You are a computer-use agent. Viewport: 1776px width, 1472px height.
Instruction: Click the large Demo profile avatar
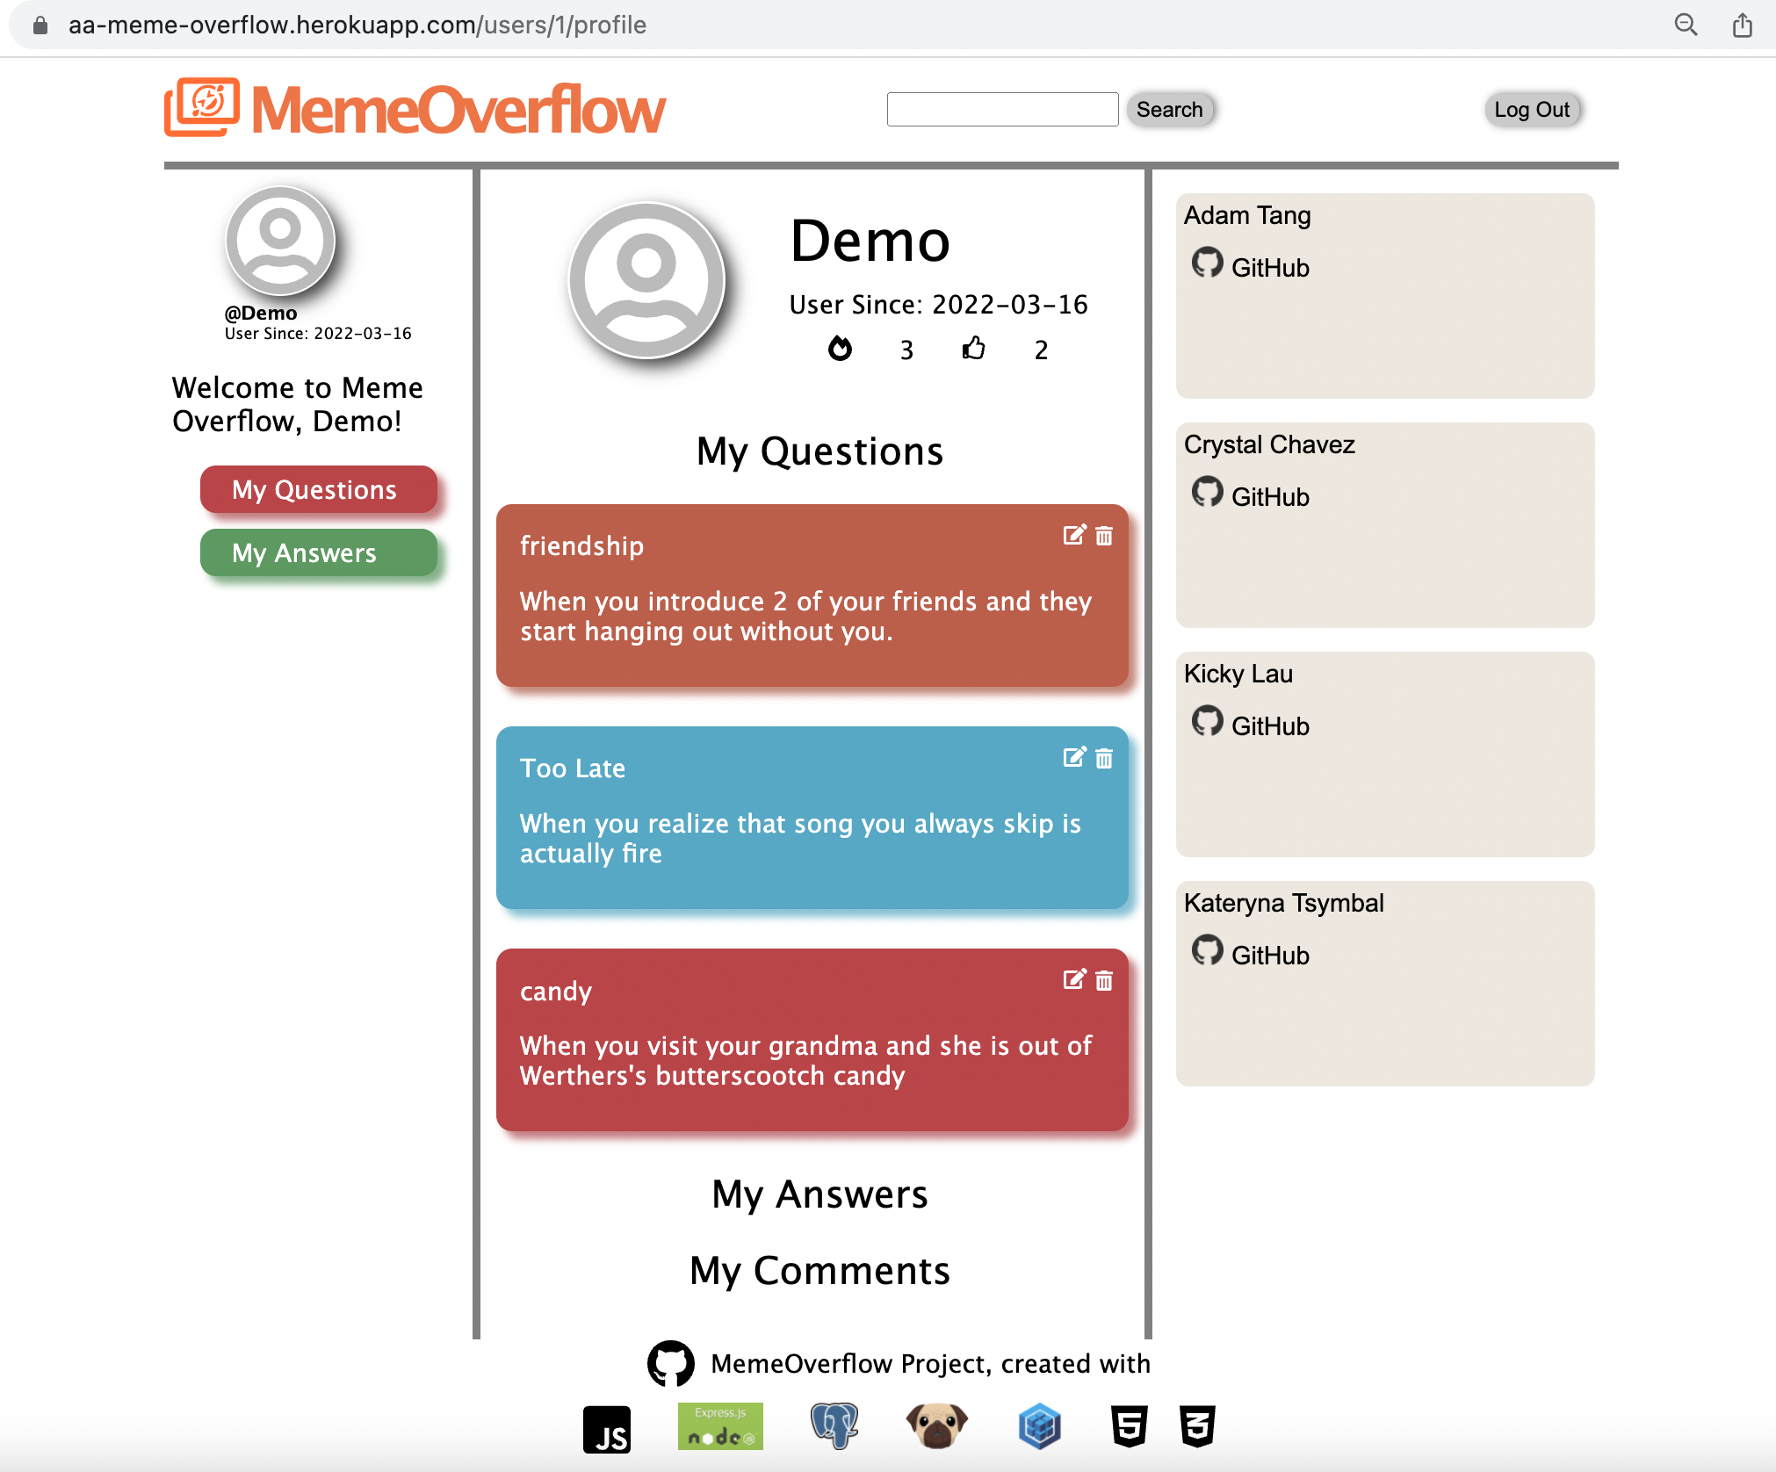(x=646, y=280)
